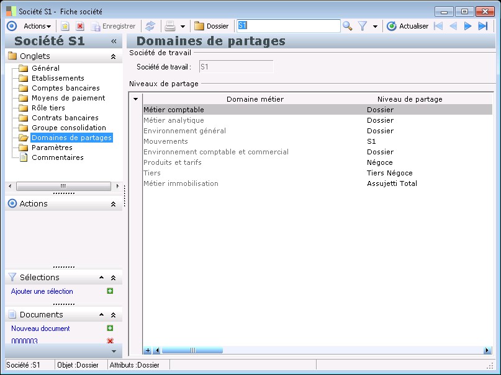Screen dimensions: 501x375
Task: Click the Actualiser button
Action: [407, 26]
